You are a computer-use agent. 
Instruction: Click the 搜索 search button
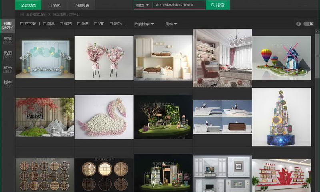(x=218, y=5)
